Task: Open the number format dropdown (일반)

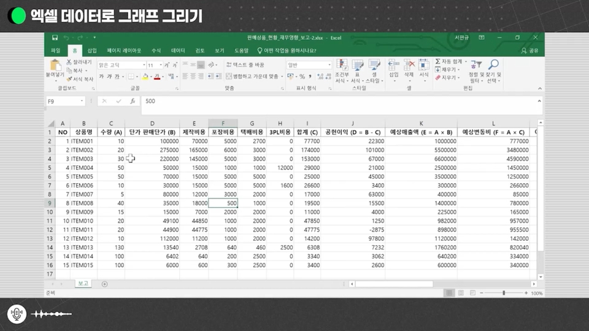Action: [x=329, y=65]
